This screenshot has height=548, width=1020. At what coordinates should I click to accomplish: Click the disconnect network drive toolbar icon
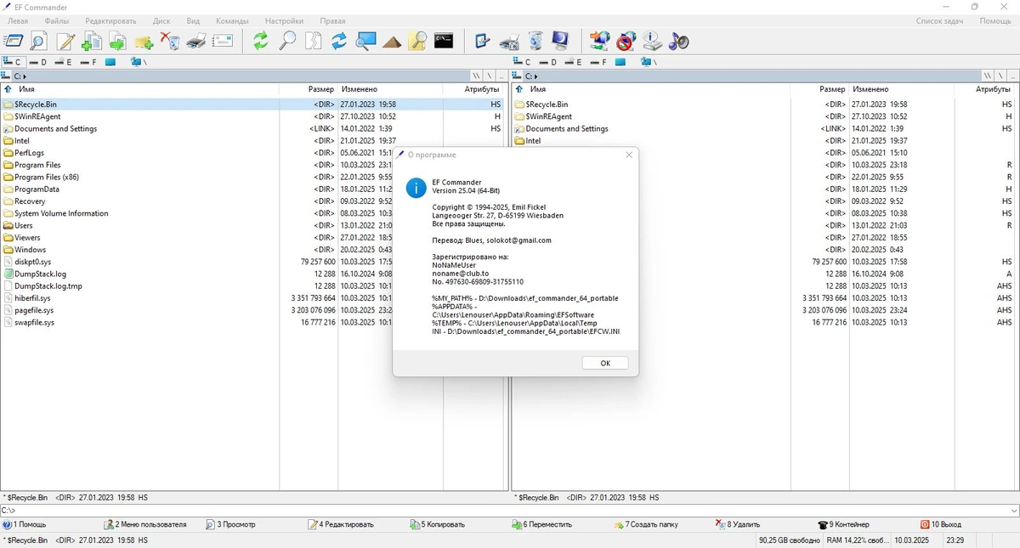point(626,40)
